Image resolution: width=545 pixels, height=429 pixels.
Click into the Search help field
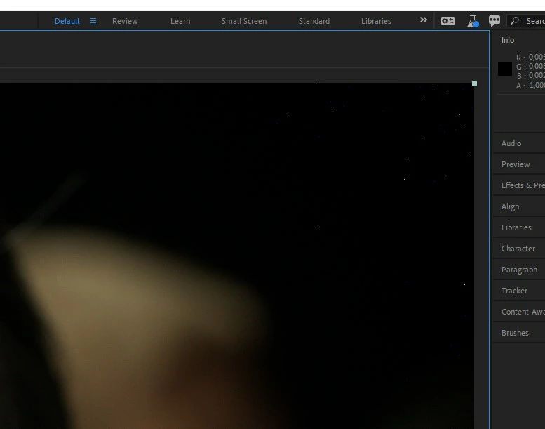526,21
